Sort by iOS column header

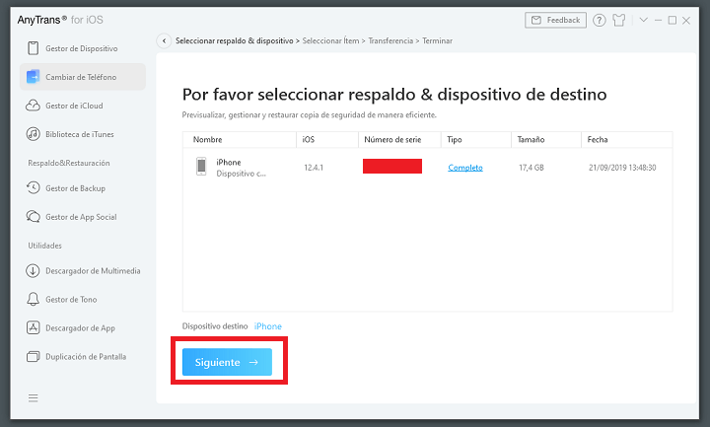327,139
